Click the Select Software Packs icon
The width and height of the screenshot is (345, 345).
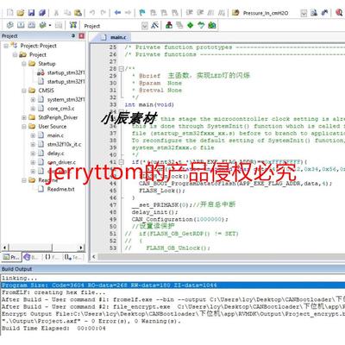click(x=201, y=25)
